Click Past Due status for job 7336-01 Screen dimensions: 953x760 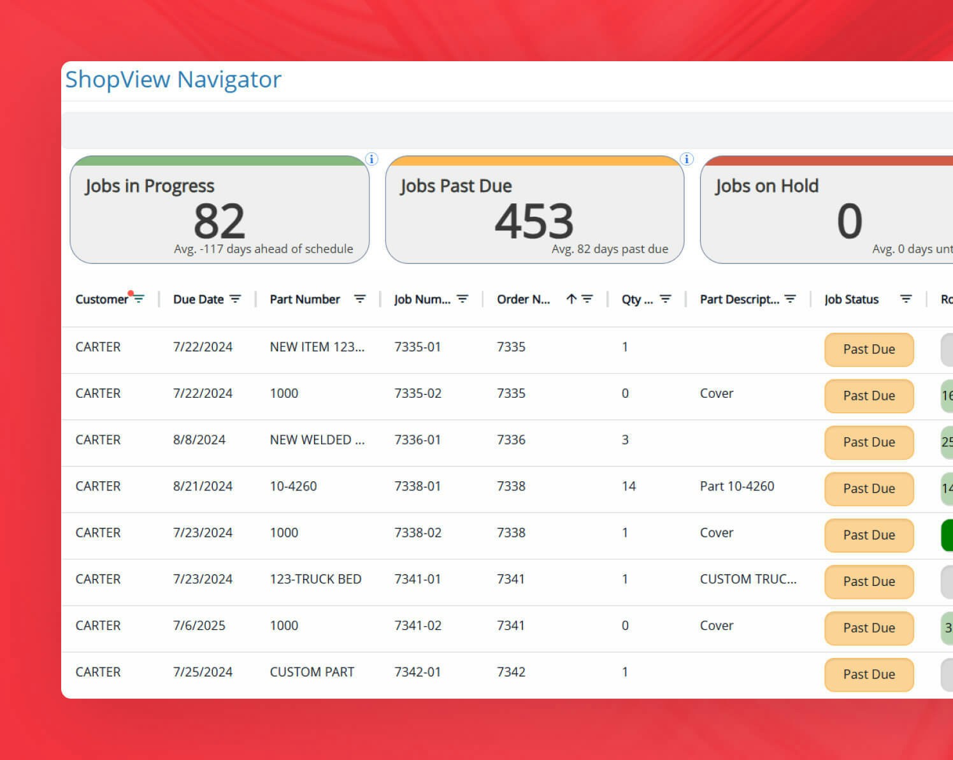point(869,442)
